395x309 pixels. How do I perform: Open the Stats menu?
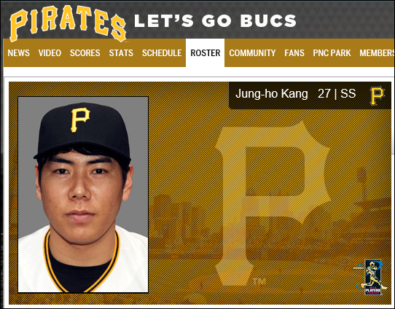[x=121, y=53]
